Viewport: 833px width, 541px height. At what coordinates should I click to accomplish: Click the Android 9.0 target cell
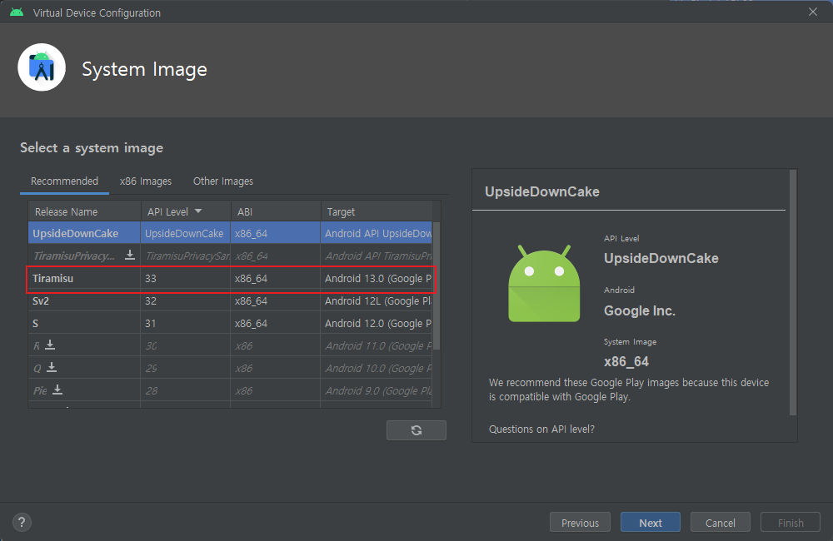[x=377, y=390]
